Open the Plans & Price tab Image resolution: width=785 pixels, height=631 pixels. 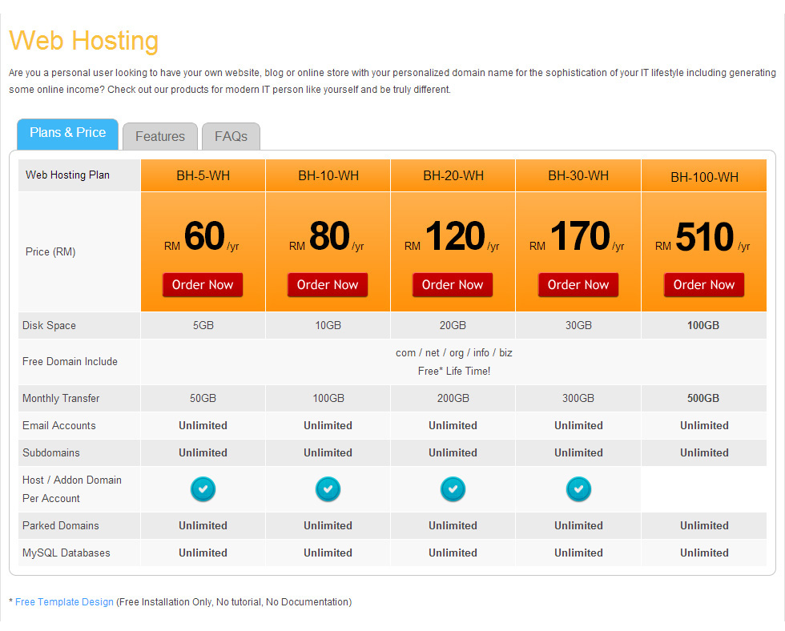(67, 134)
